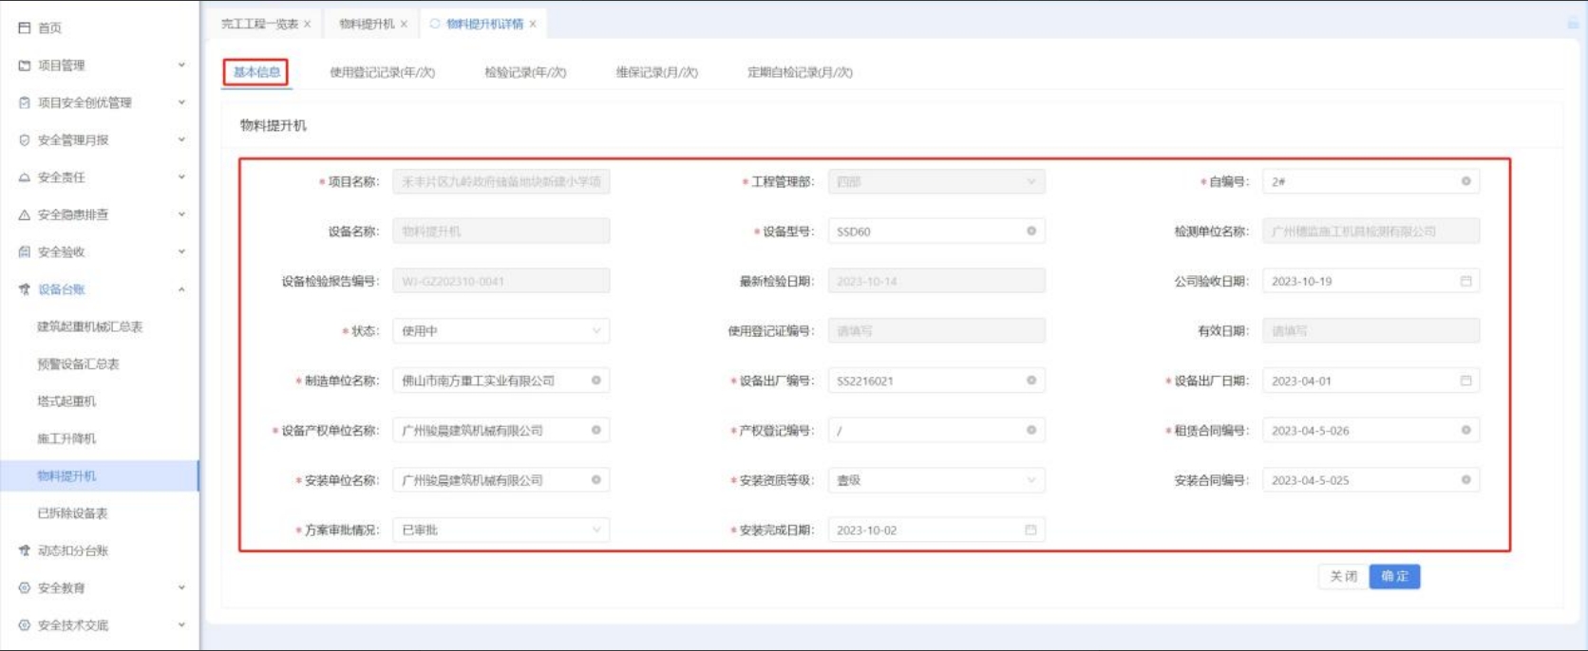Open calendar icon for 公司验收日期
The height and width of the screenshot is (651, 1588).
tap(1465, 281)
